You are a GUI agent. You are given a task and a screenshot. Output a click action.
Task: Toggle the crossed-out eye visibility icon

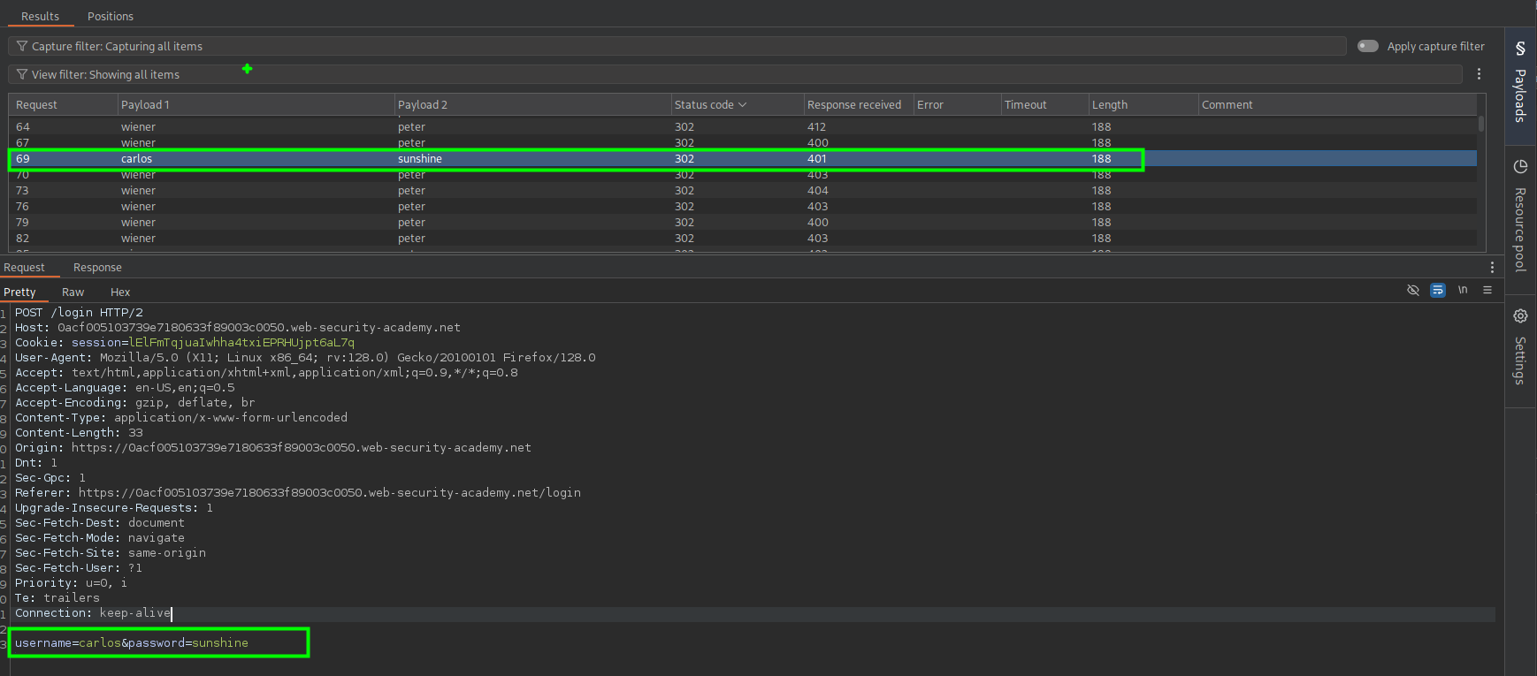click(x=1413, y=290)
